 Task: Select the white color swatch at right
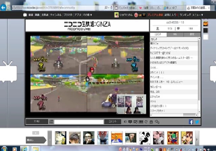tap(206, 37)
